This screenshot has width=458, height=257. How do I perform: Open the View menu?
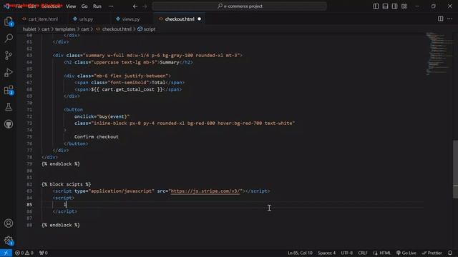click(71, 6)
